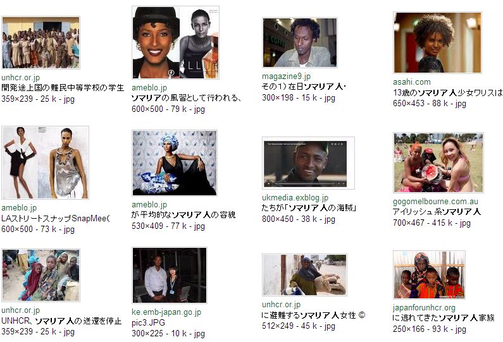Open the woman pouring water thumbnail
503x342 pixels.
pyautogui.click(x=304, y=275)
